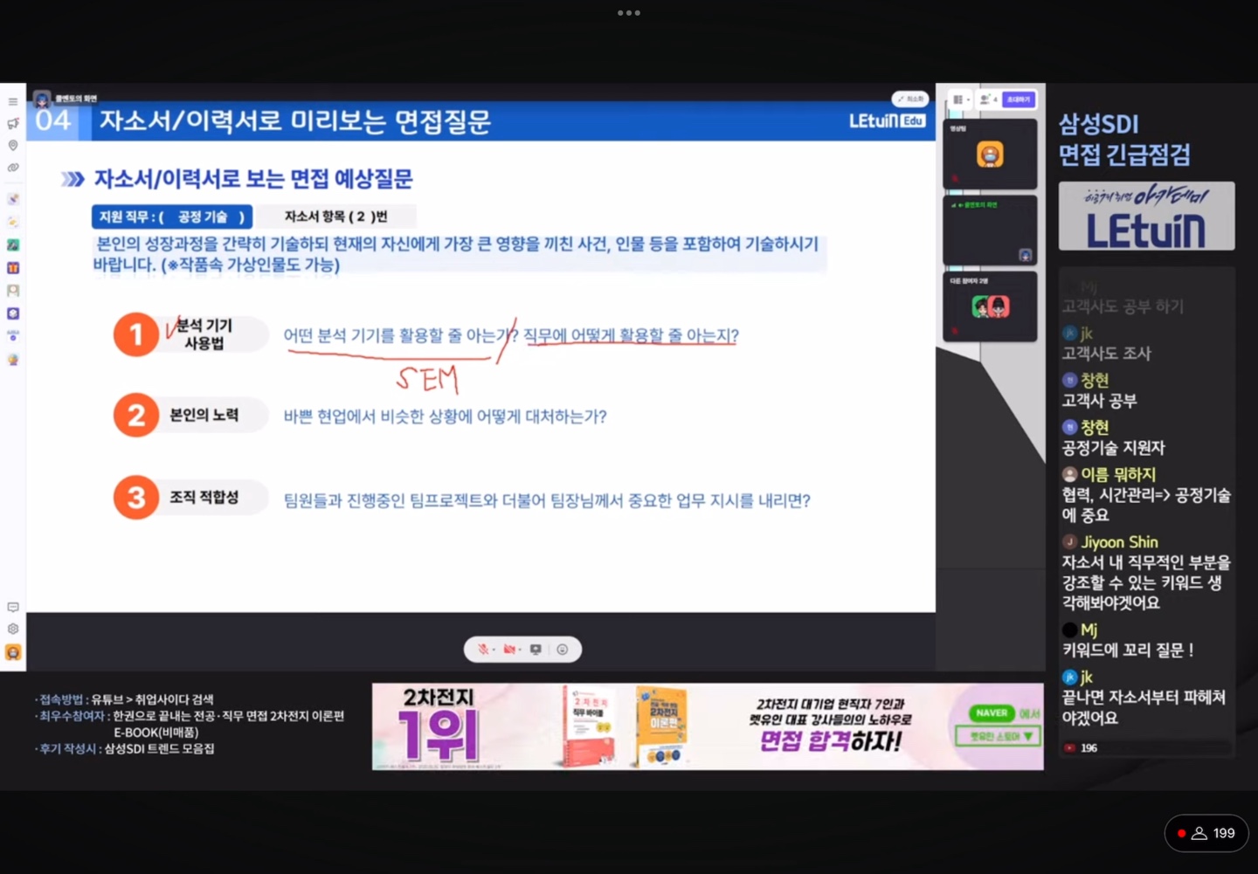
Task: Open the participants count indicator
Action: (988, 100)
